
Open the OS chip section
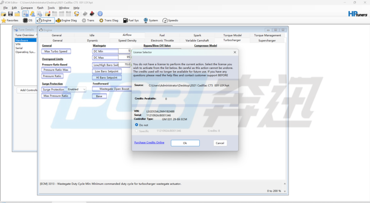pyautogui.click(x=28, y=21)
